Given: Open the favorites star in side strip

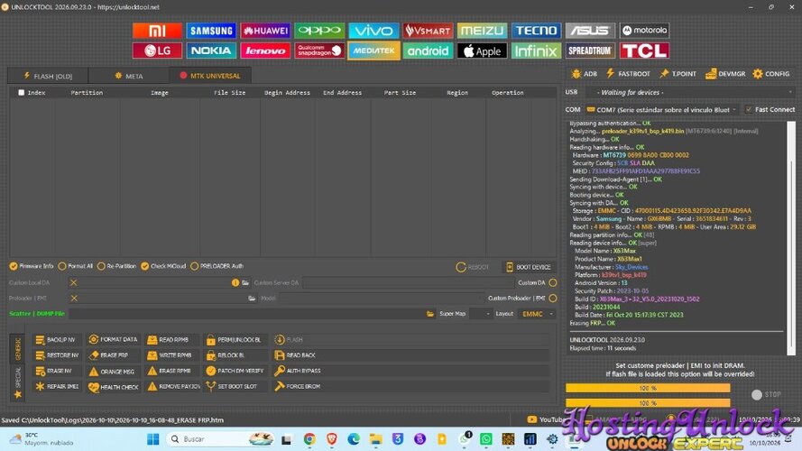Looking at the screenshot, I should [x=18, y=395].
